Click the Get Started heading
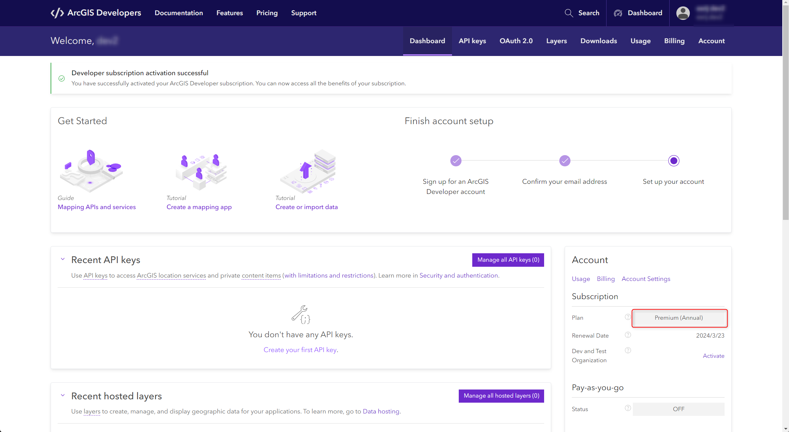This screenshot has width=789, height=432. (x=82, y=121)
